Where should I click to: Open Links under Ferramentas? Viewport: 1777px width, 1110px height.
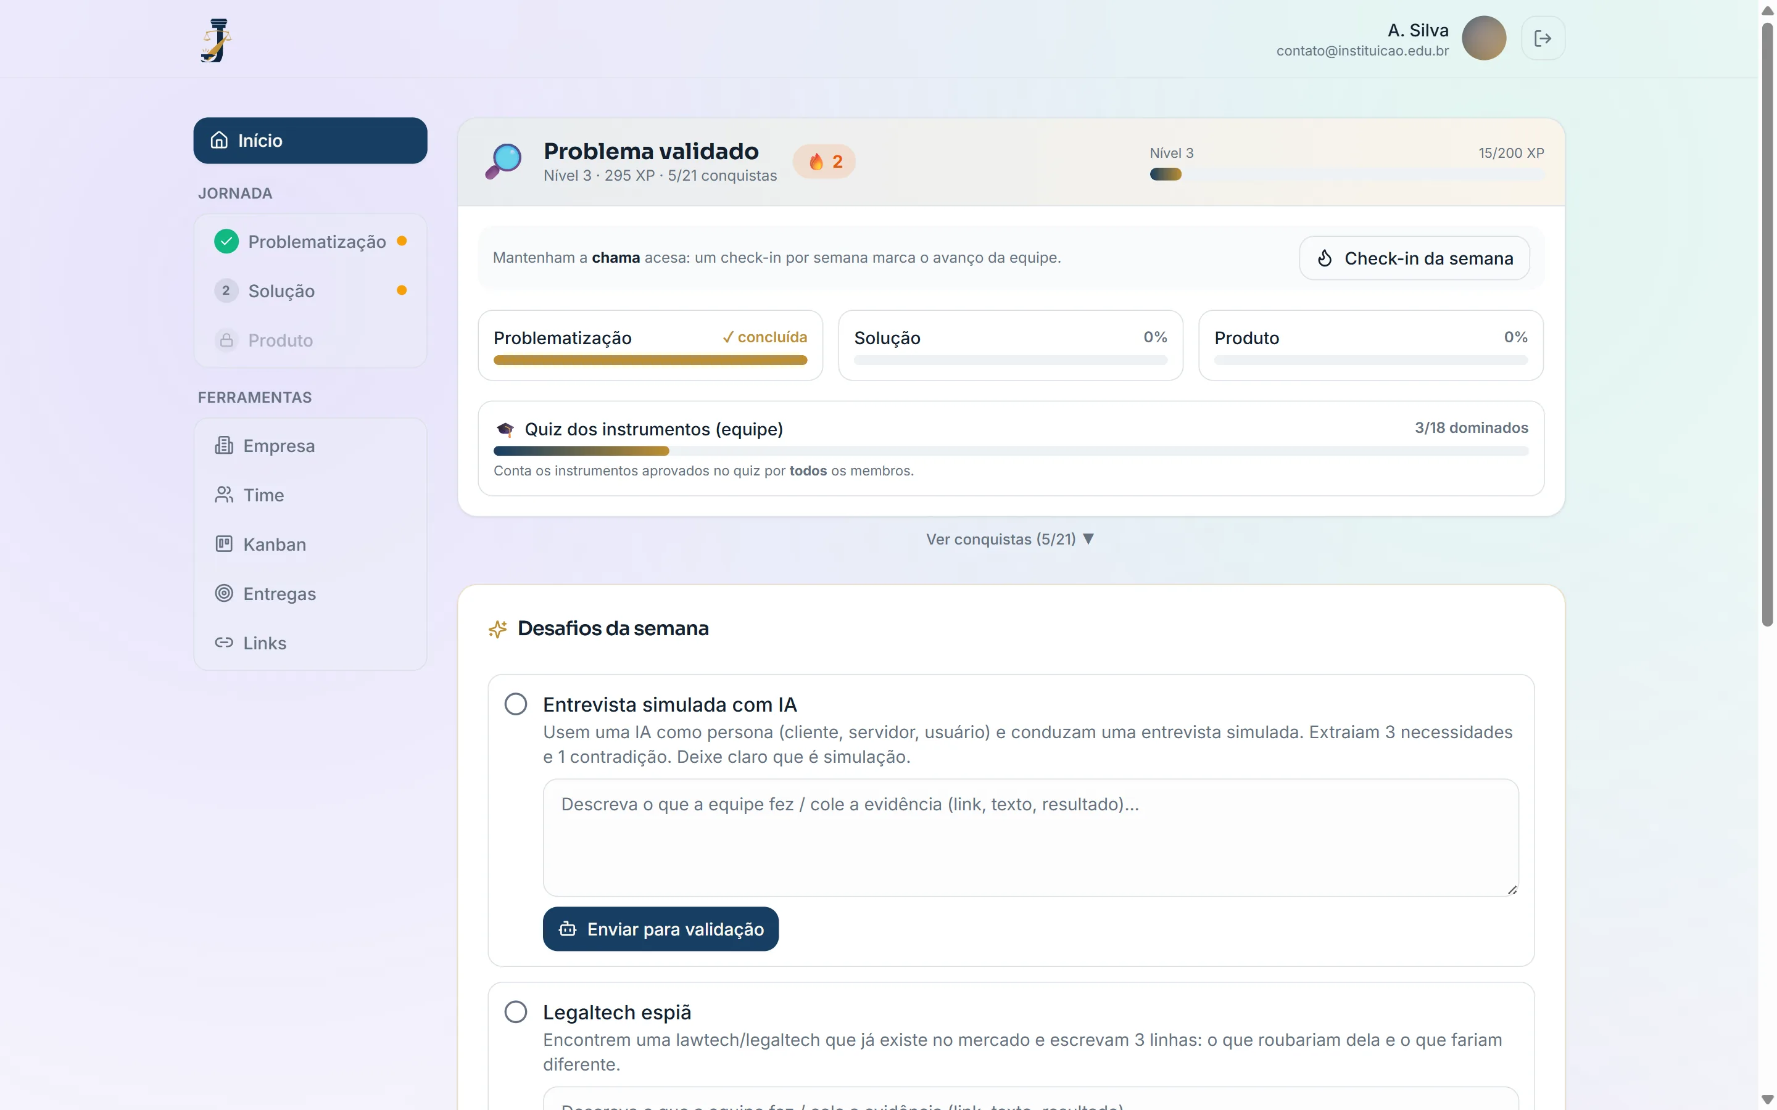(310, 643)
